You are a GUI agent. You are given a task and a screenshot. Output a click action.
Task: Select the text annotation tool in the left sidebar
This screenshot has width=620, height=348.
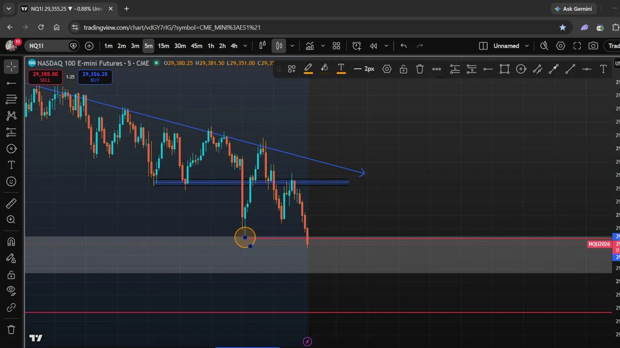[12, 165]
